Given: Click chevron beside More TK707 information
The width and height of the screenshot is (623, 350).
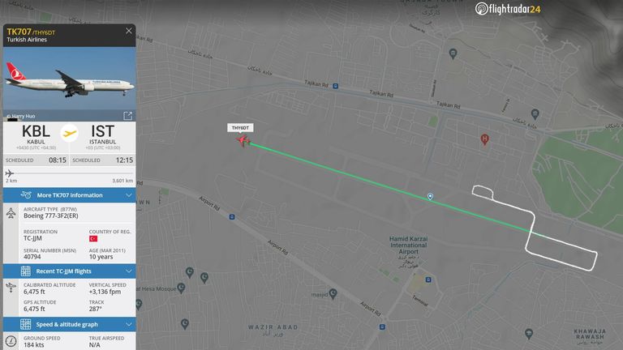Looking at the screenshot, I should click(x=129, y=195).
